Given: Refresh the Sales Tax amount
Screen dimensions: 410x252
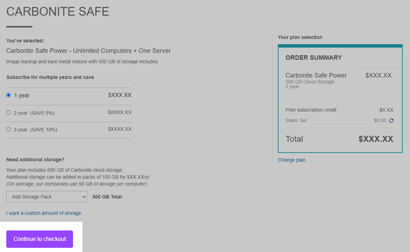Looking at the screenshot, I should point(391,121).
